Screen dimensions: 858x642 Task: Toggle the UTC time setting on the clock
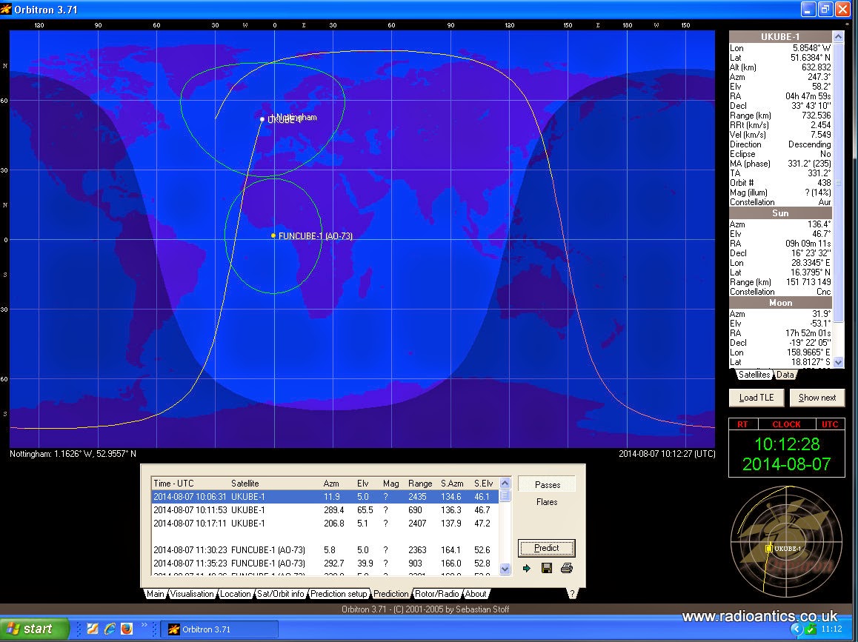(830, 425)
